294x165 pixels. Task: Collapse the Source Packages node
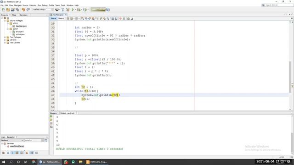pos(5,21)
